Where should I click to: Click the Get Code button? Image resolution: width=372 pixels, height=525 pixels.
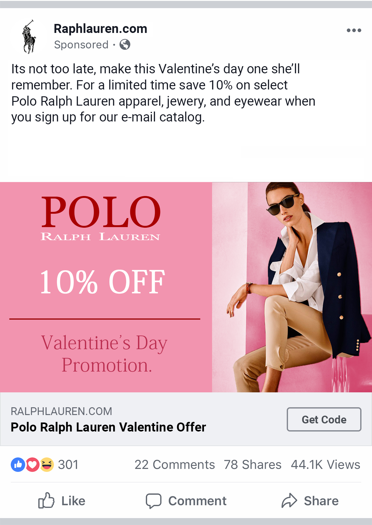click(324, 419)
